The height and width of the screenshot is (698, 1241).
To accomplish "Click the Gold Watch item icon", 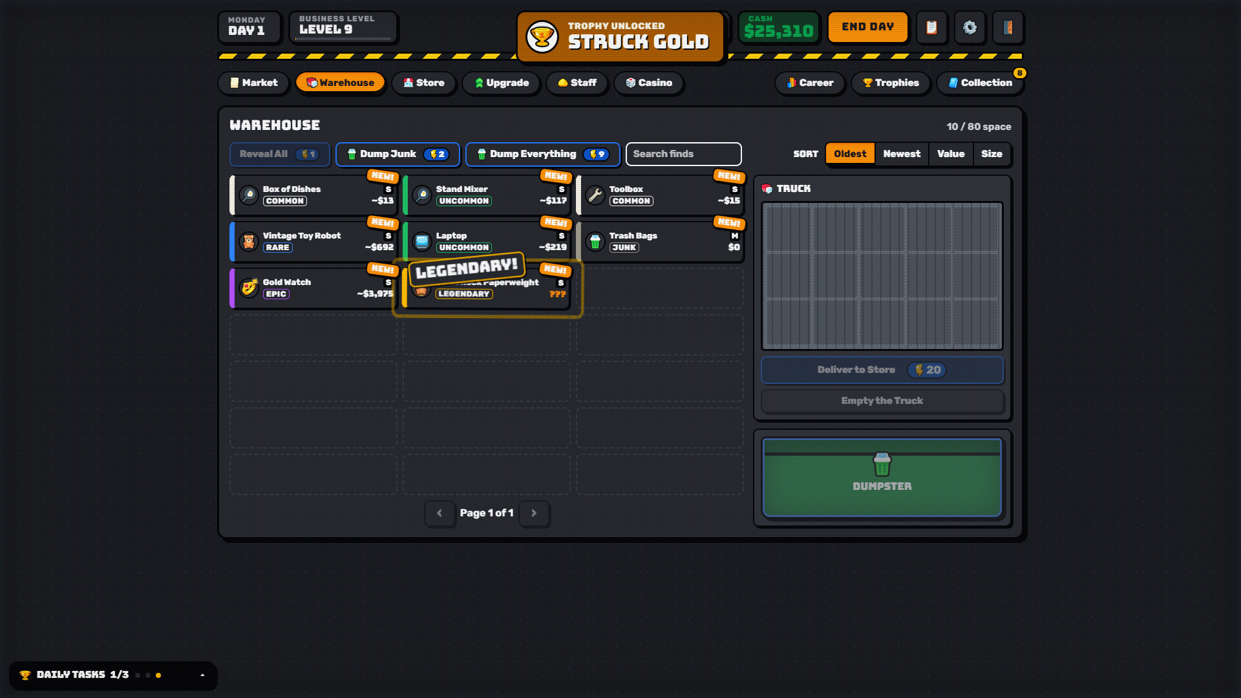I will click(x=249, y=288).
